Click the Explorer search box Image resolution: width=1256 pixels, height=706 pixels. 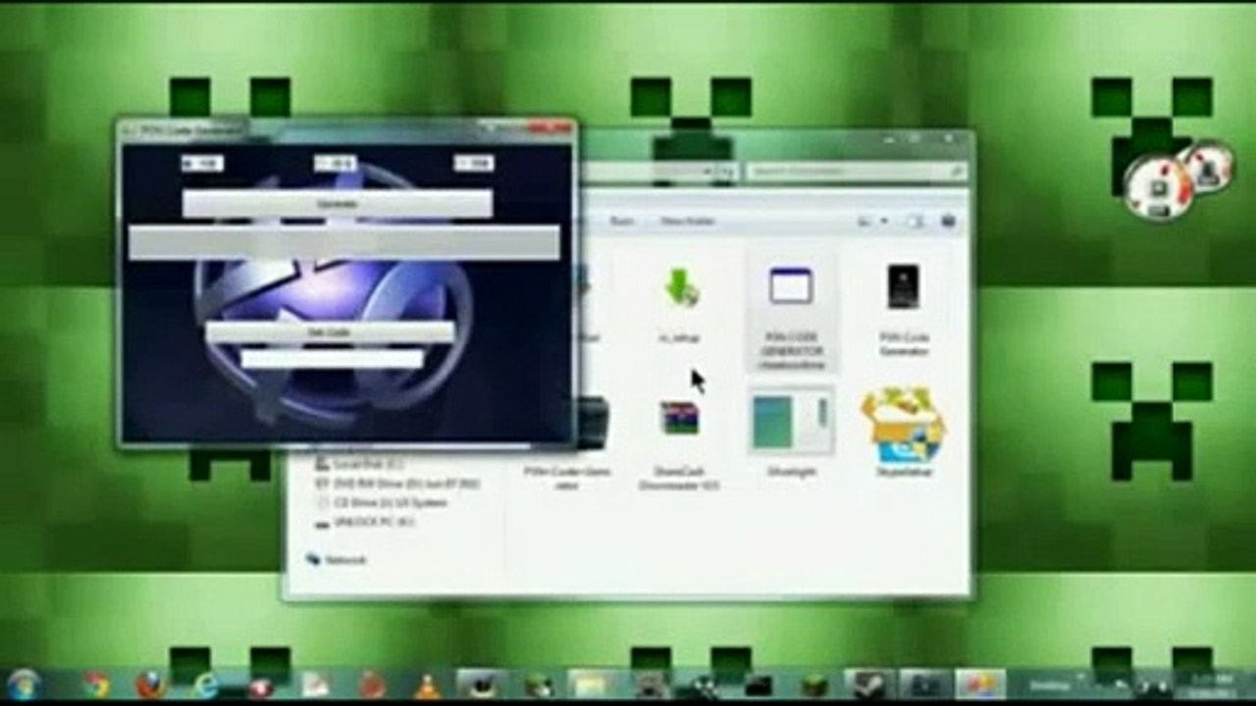(856, 172)
